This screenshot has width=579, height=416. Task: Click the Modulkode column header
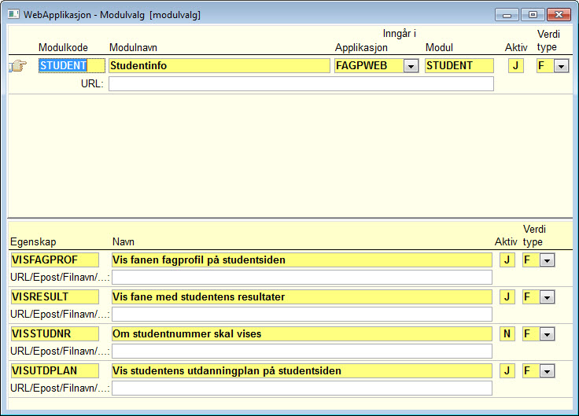[63, 48]
